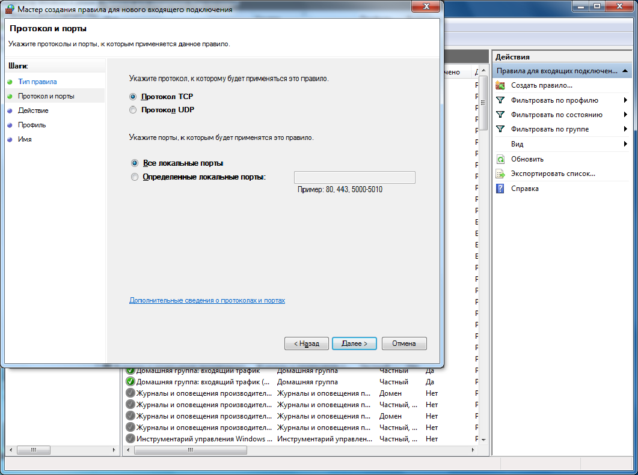Click the Действия pane header
Image resolution: width=638 pixels, height=475 pixels.
(562, 57)
